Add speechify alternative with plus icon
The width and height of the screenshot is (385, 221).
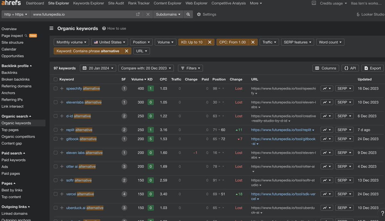tap(62, 89)
